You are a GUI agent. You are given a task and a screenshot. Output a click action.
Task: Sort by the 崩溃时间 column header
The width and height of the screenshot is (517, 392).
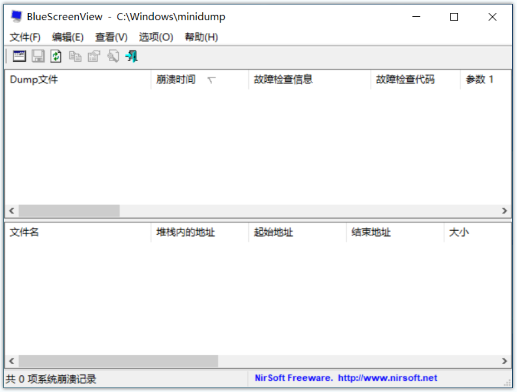point(200,79)
